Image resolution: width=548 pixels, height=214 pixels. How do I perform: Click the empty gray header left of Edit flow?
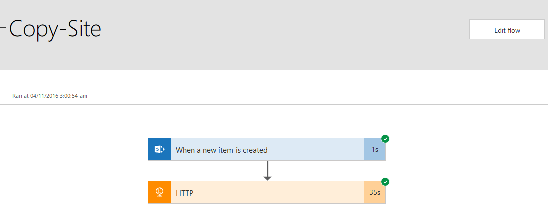pos(282,35)
